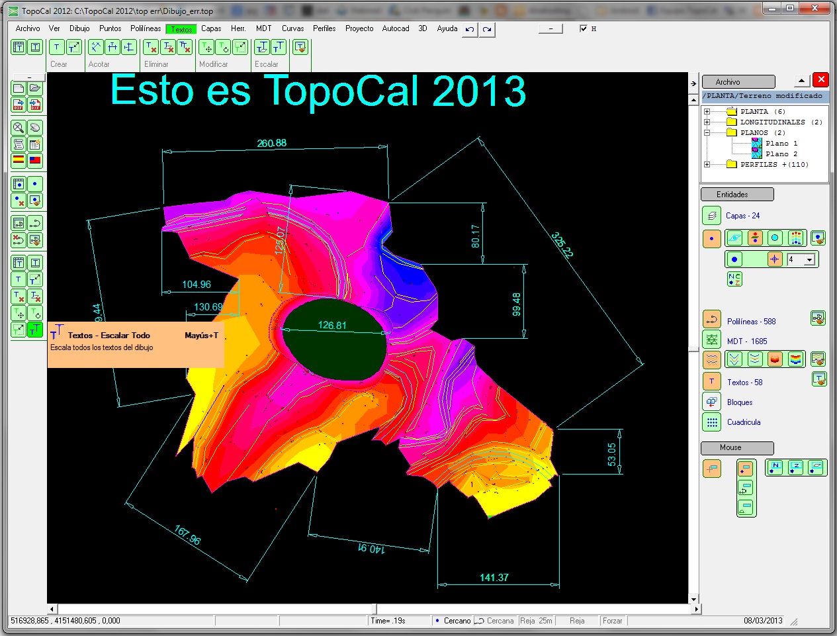Image resolution: width=837 pixels, height=636 pixels.
Task: Open the point size dropdown showing 4
Action: click(809, 260)
